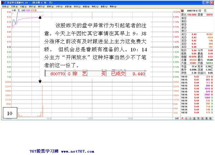
Task: Click the 成交量 legend label
Action: click(x=33, y=10)
